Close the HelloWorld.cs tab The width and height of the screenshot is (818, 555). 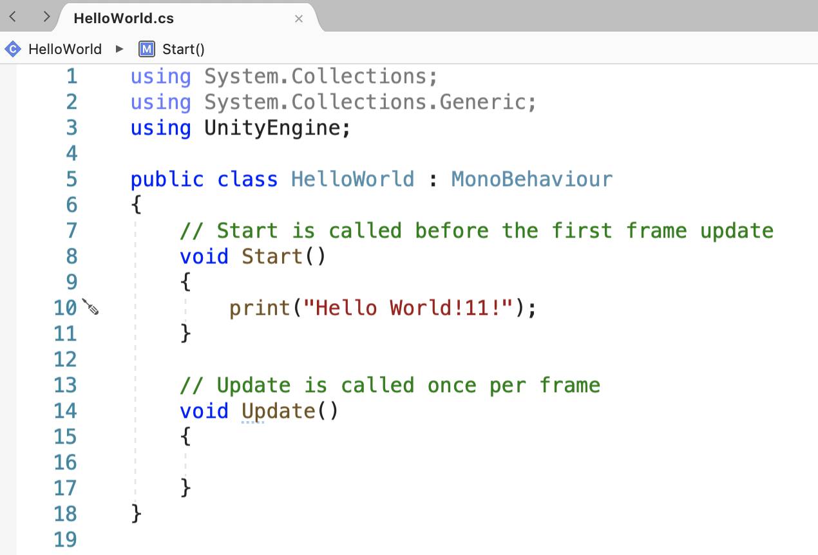tap(299, 19)
